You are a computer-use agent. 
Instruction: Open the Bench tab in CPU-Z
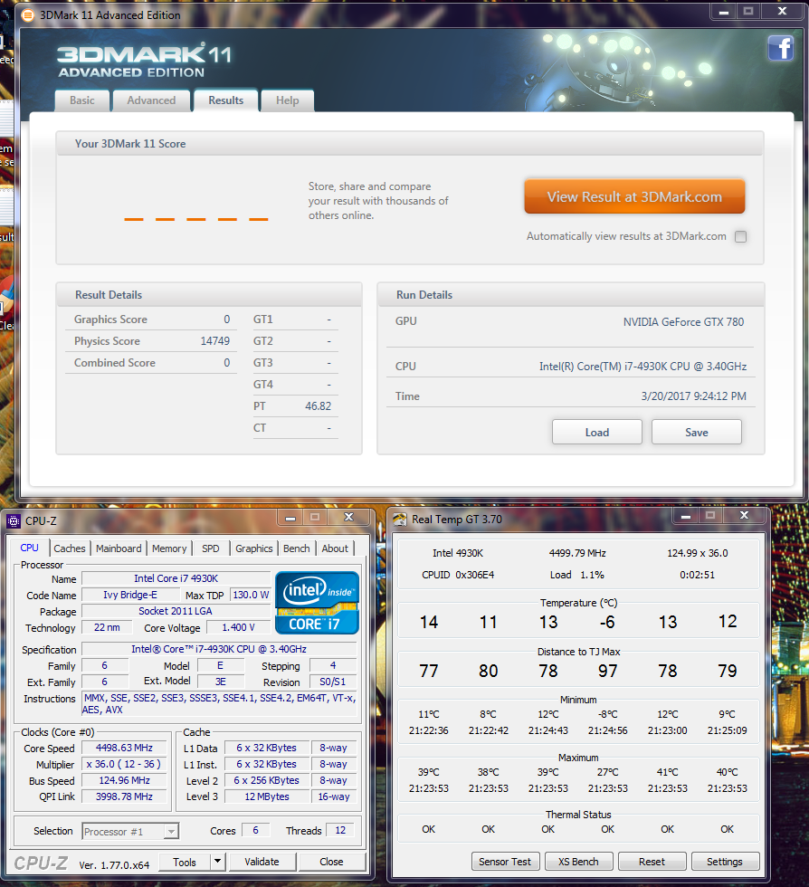297,548
